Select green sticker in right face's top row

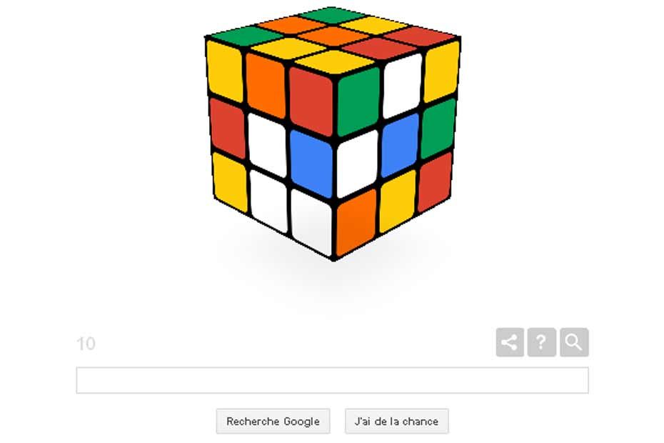click(x=358, y=101)
